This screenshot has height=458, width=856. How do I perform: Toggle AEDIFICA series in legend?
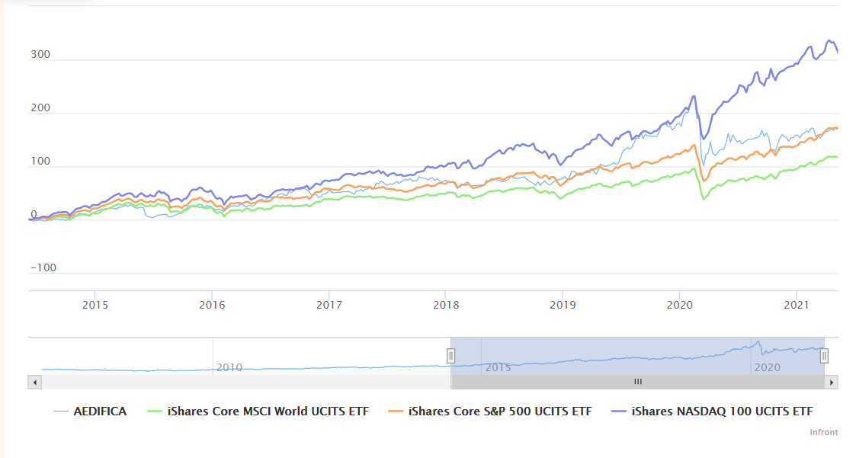pos(100,411)
